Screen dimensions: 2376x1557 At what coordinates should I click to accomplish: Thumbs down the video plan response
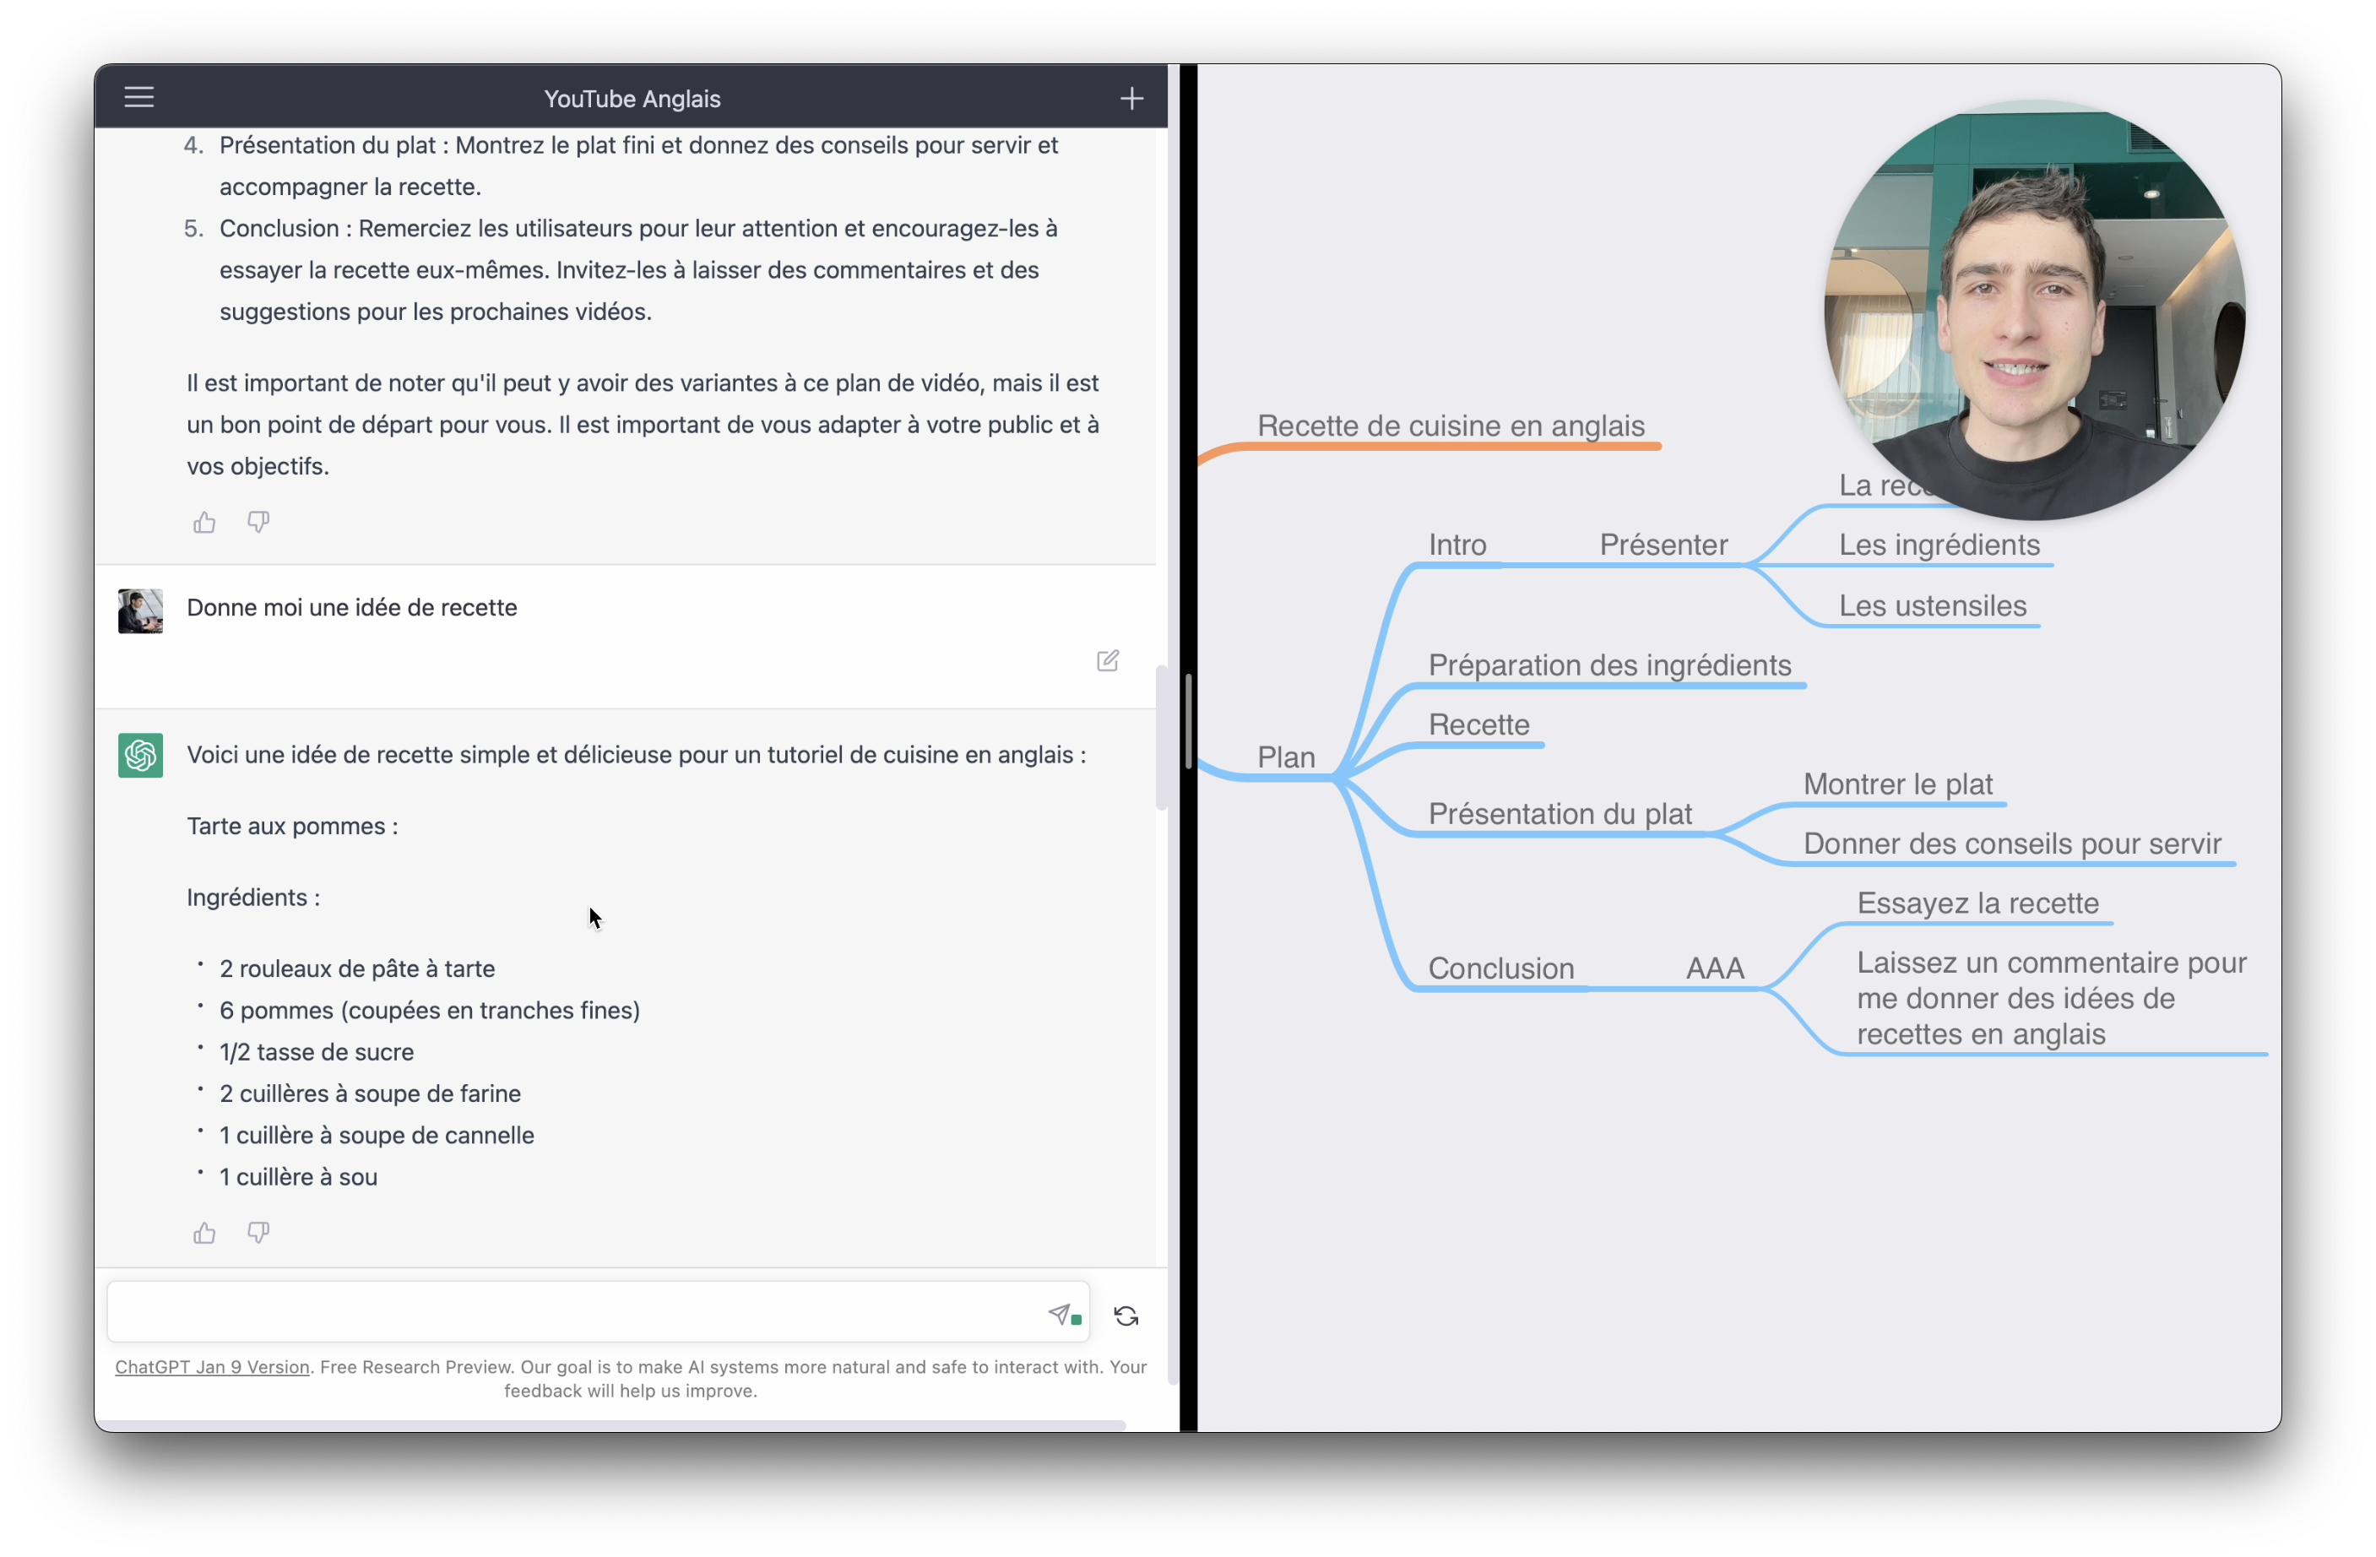pyautogui.click(x=258, y=522)
